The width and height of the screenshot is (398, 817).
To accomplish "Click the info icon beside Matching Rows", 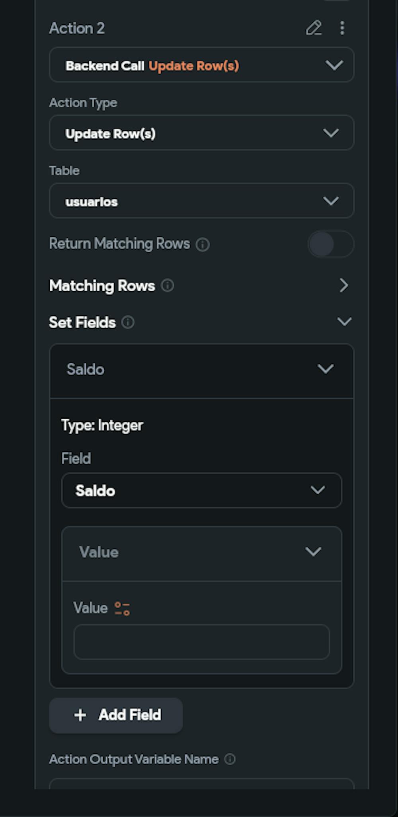I will (168, 286).
